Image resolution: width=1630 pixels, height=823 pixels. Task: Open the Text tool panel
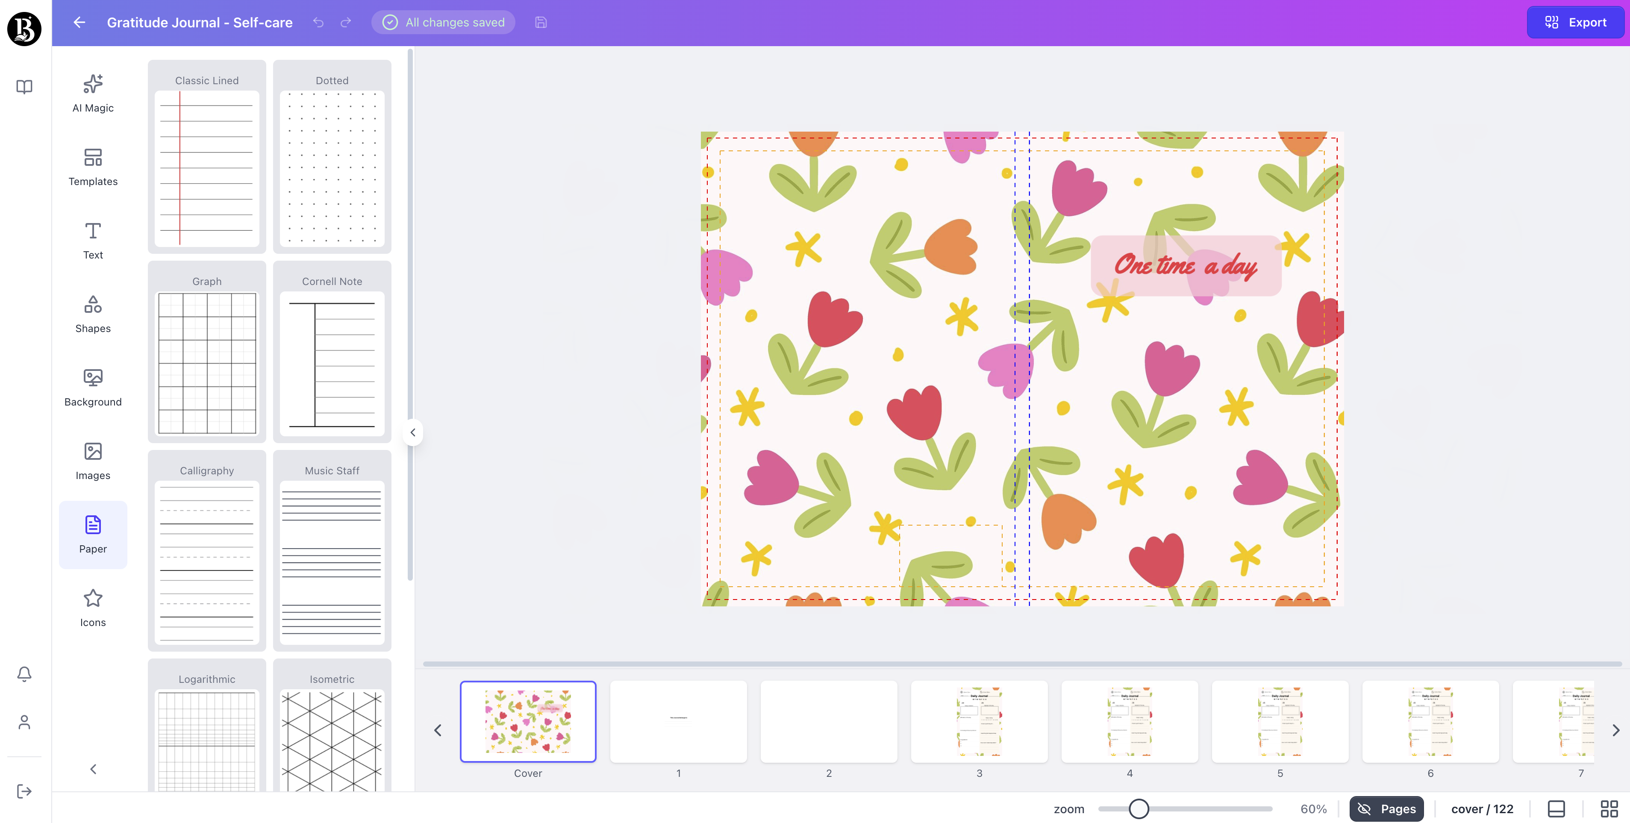click(92, 241)
